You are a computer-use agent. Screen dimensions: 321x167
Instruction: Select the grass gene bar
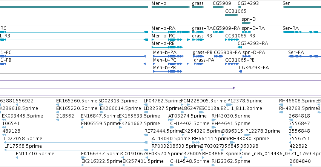[x=198, y=7]
